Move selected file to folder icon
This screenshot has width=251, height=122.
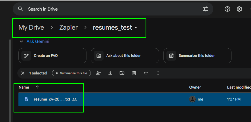click(122, 73)
